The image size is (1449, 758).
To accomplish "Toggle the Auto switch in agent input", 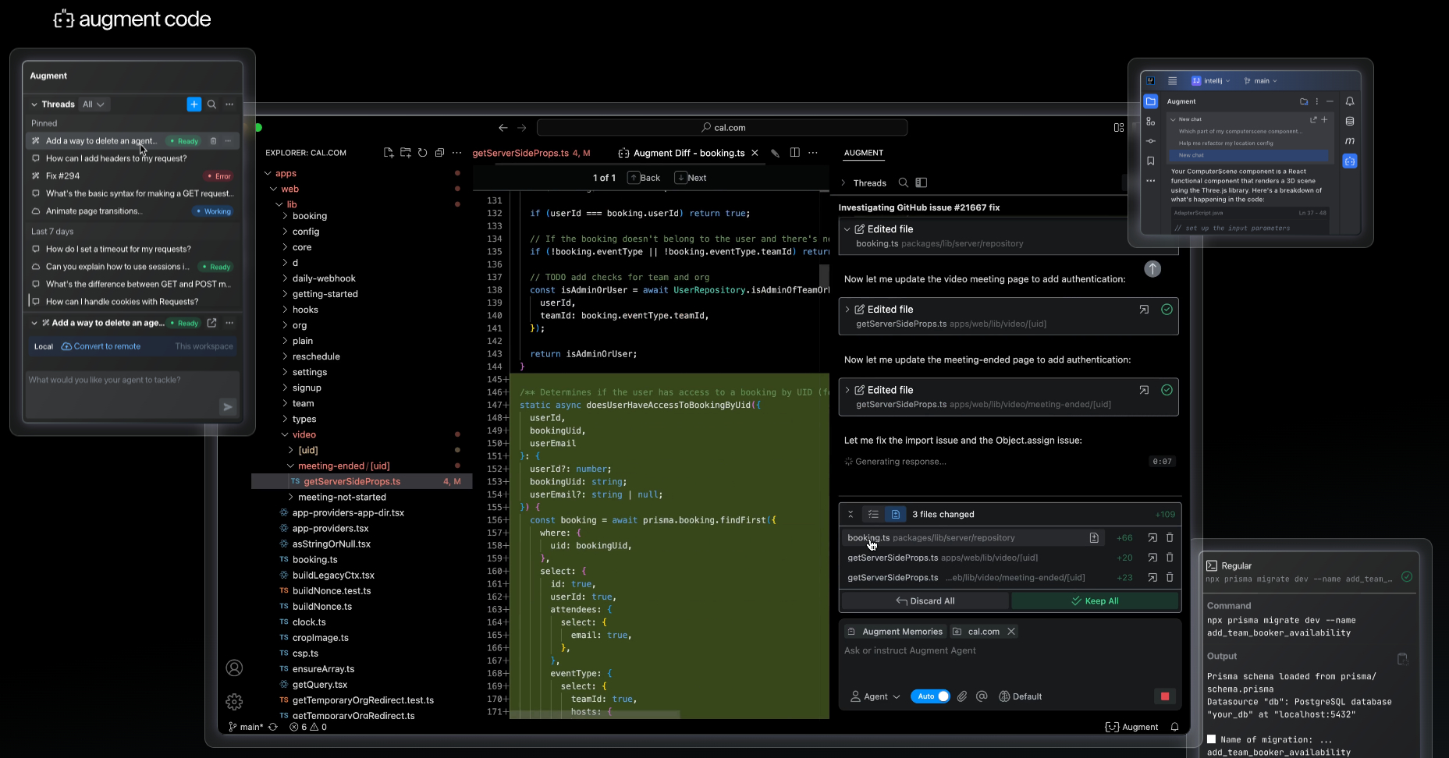I will click(930, 696).
